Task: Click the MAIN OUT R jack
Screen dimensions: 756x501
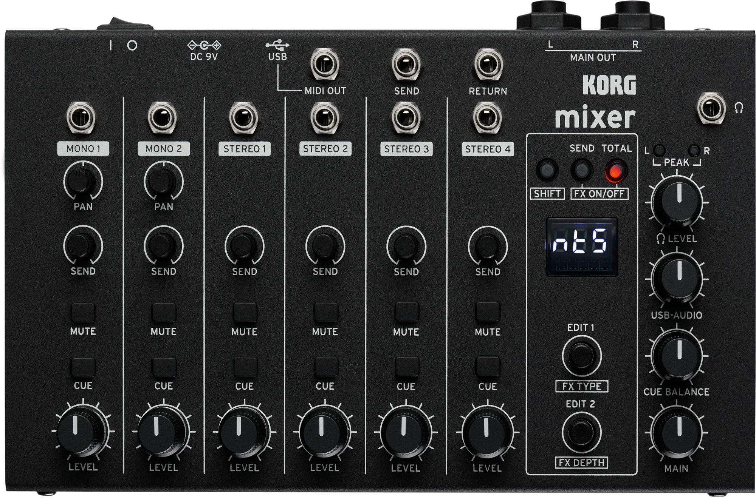Action: coord(633,15)
